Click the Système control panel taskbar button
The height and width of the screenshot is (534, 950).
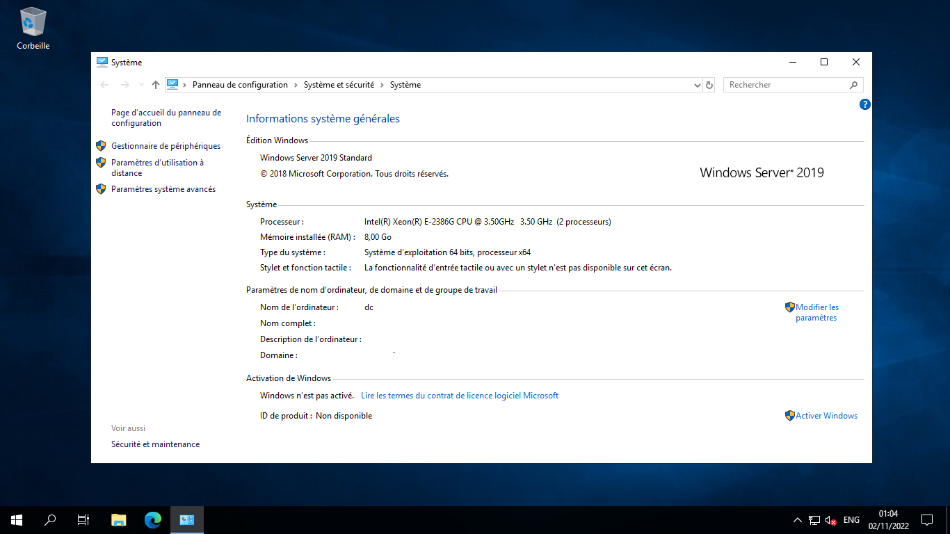[186, 519]
